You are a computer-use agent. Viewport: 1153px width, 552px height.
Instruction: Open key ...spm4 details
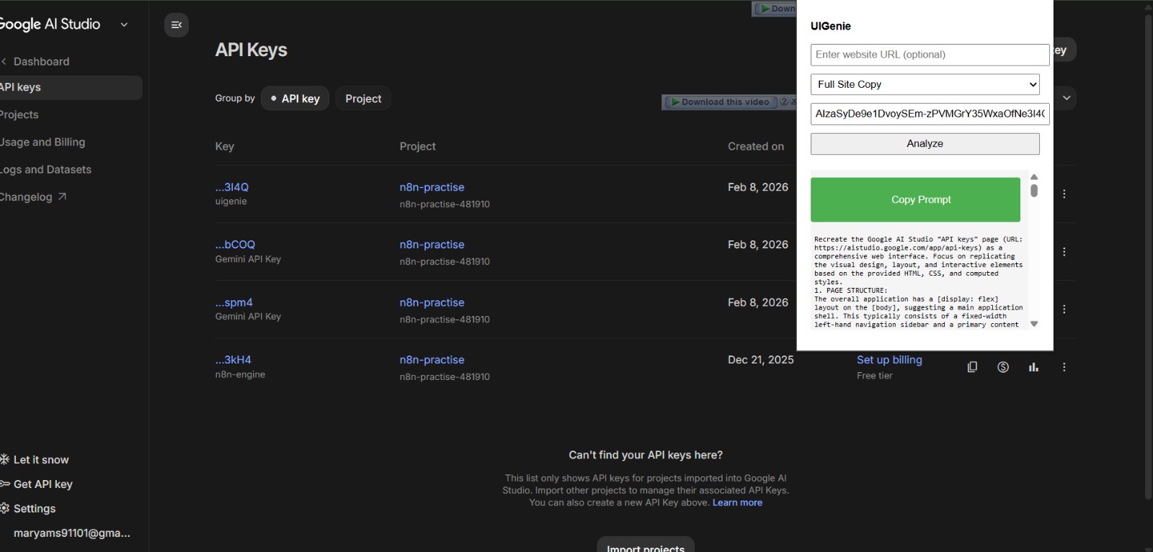[x=234, y=302]
